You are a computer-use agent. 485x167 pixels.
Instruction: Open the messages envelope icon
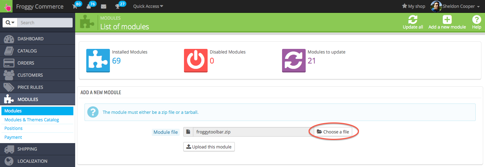coord(103,6)
